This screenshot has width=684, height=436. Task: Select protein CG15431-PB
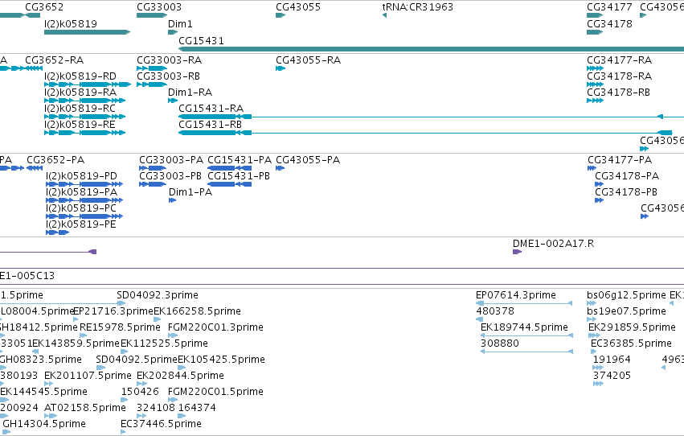tap(229, 184)
